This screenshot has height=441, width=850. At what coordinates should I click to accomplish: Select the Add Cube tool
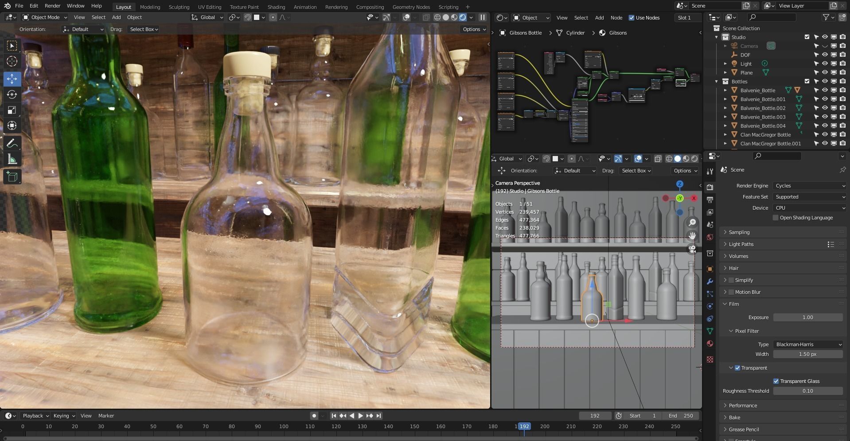click(x=12, y=177)
